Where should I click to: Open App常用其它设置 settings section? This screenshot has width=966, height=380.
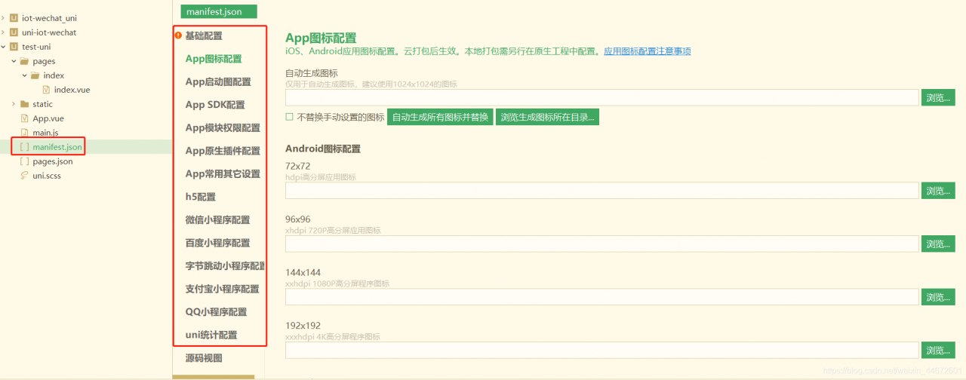pos(223,173)
